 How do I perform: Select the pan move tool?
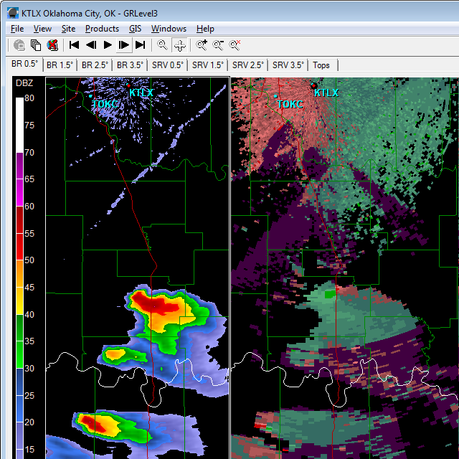tap(179, 45)
